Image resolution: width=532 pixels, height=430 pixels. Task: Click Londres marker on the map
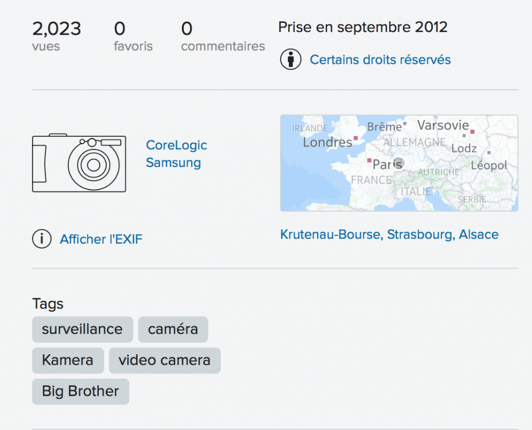click(x=355, y=138)
